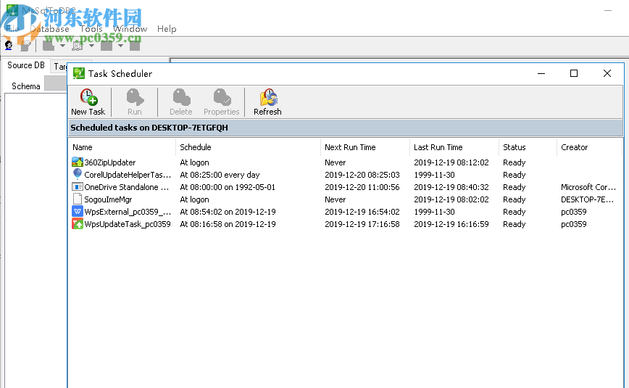Click the DESKTOP-7E… creator cell
Screen dimensions: 629x388
(x=587, y=199)
